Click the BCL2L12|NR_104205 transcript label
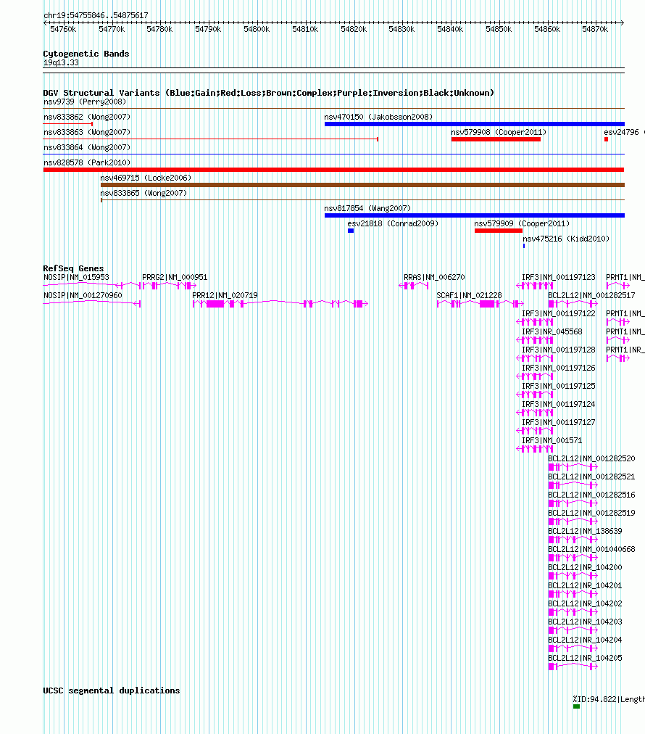This screenshot has height=734, width=645. (585, 658)
